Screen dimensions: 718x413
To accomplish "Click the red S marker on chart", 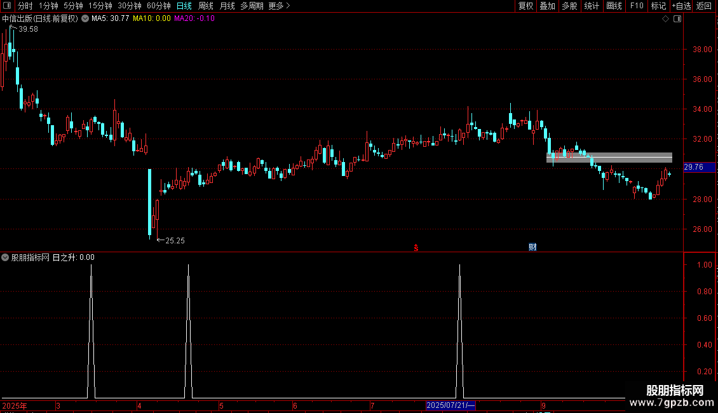I will click(416, 248).
